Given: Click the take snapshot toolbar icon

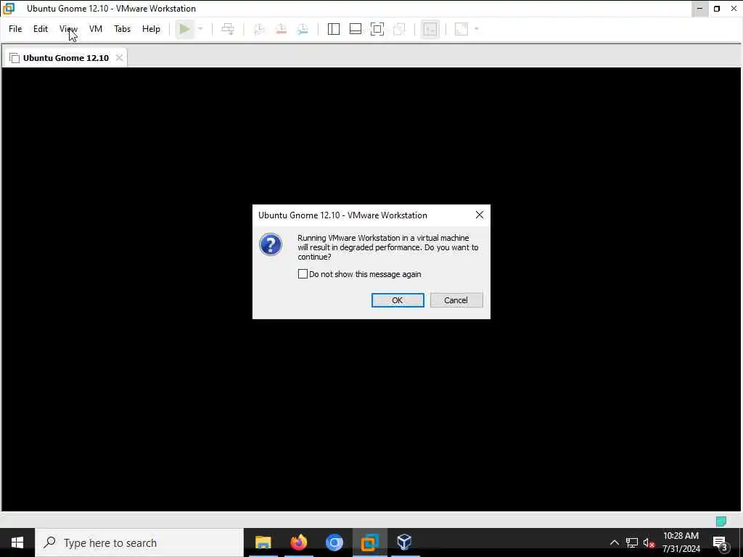Looking at the screenshot, I should [259, 29].
